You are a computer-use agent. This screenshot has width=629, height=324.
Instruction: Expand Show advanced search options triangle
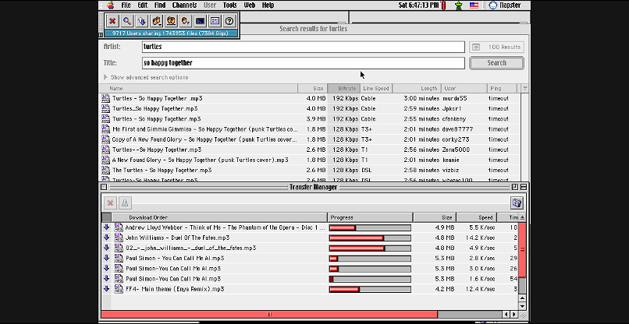106,77
